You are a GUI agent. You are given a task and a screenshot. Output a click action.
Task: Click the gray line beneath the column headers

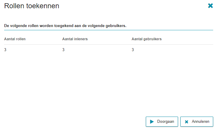click(109, 44)
